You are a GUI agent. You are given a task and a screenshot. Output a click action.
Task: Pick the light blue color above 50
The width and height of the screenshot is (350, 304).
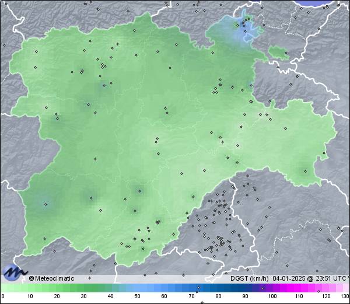138,288
